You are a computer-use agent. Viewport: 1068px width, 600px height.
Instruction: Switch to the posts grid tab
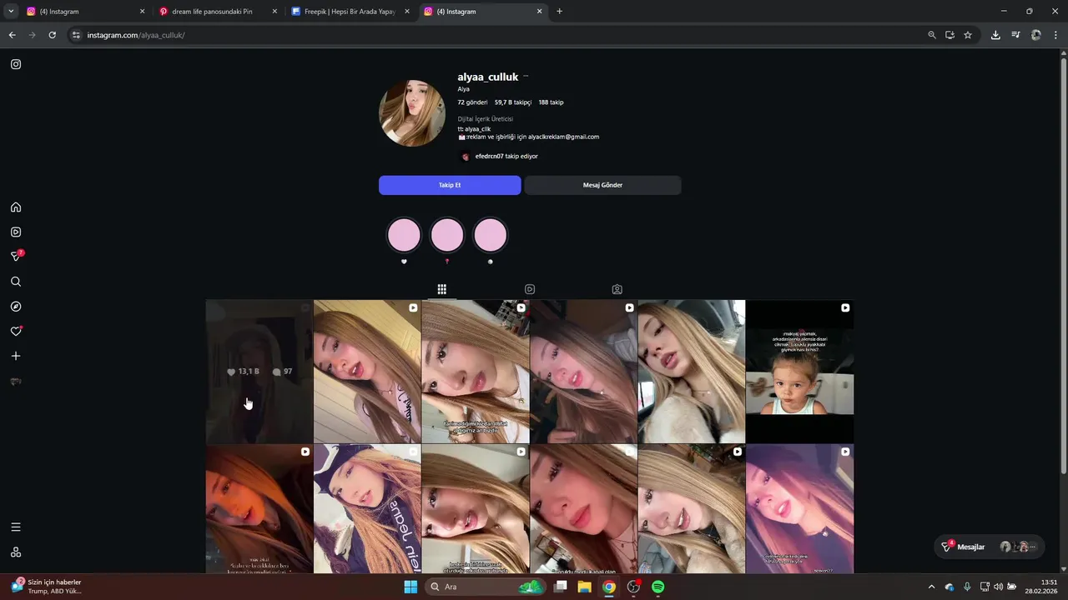pyautogui.click(x=442, y=289)
